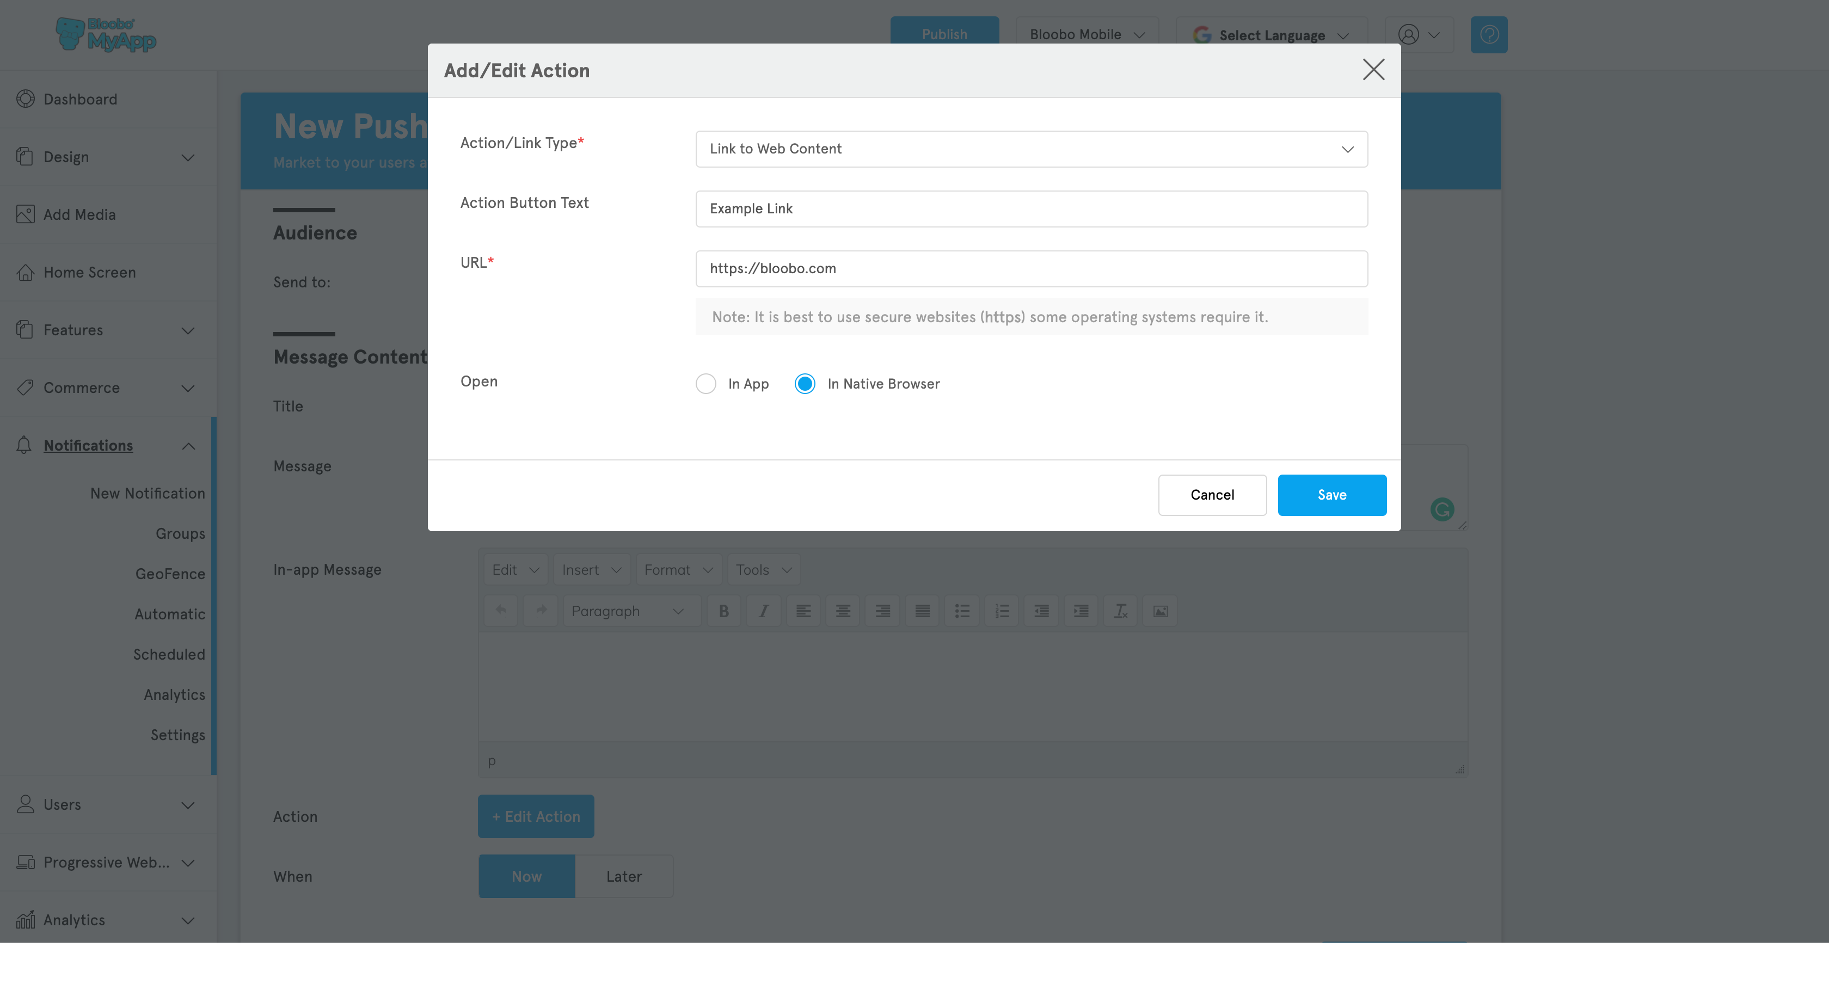Open the Paragraph style dropdown
The width and height of the screenshot is (1829, 996).
point(631,611)
